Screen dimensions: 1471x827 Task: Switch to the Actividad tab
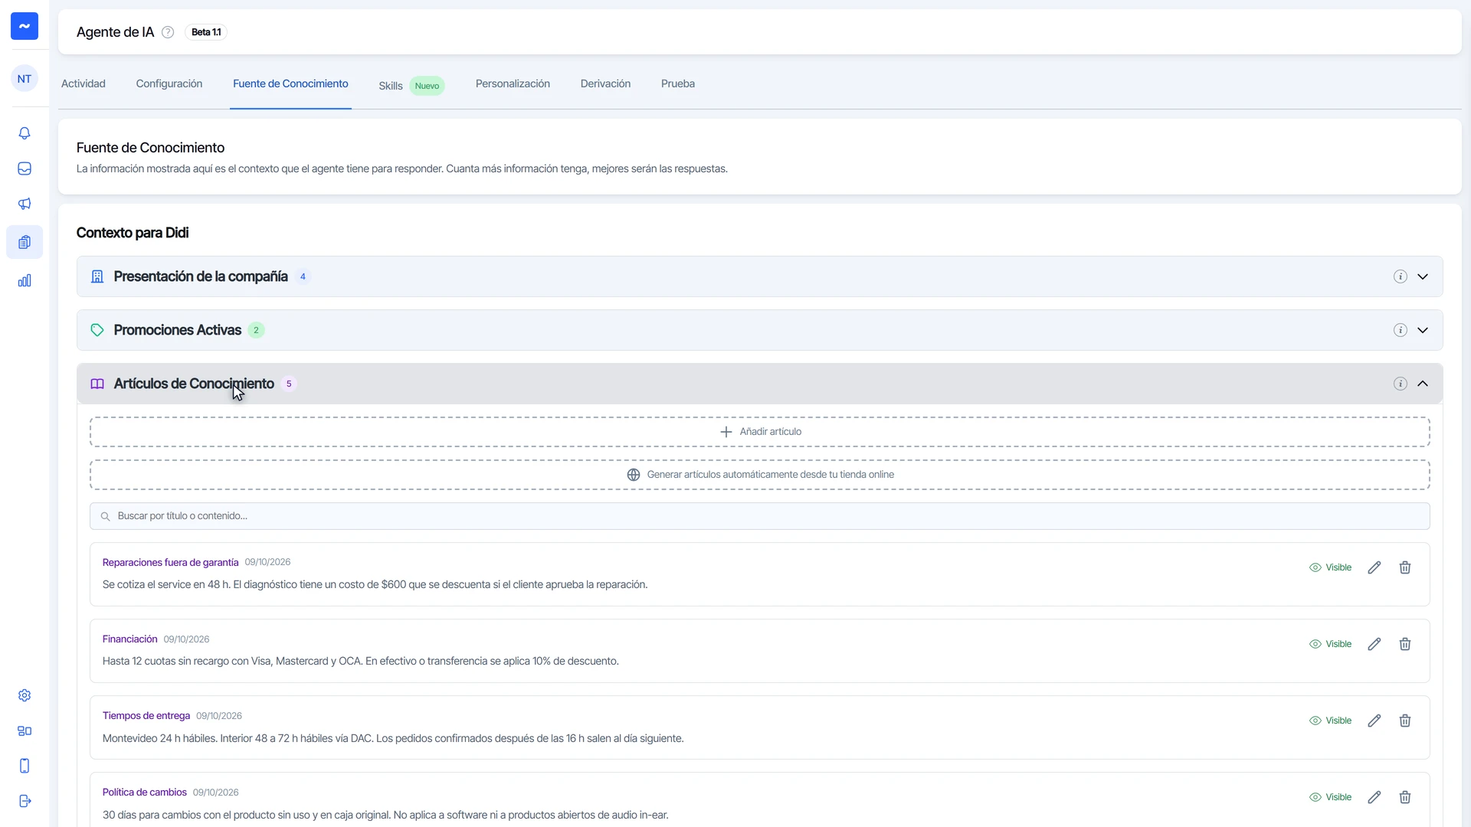(84, 83)
